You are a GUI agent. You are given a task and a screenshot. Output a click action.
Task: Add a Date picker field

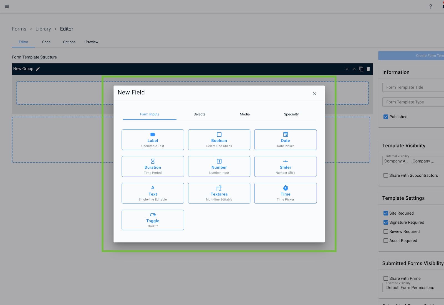pyautogui.click(x=285, y=140)
